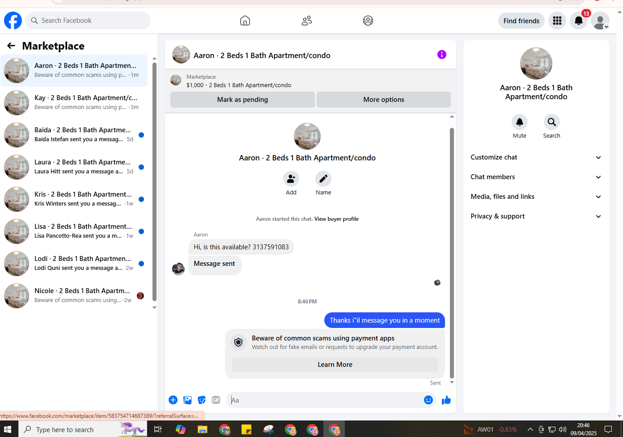Open Sticky Notes taskbar icon
623x437 pixels.
(246, 429)
